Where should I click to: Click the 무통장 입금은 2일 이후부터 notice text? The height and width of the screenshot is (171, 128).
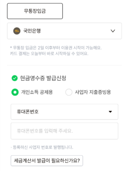(x=56, y=48)
